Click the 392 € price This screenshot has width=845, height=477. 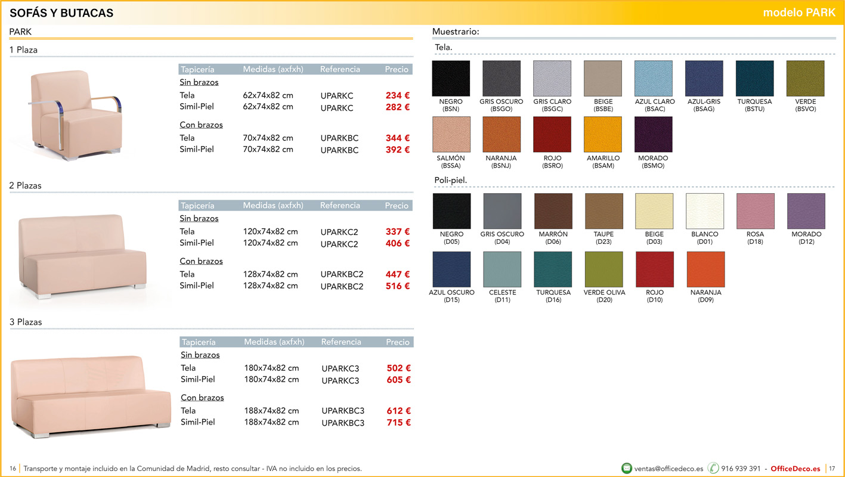click(398, 150)
